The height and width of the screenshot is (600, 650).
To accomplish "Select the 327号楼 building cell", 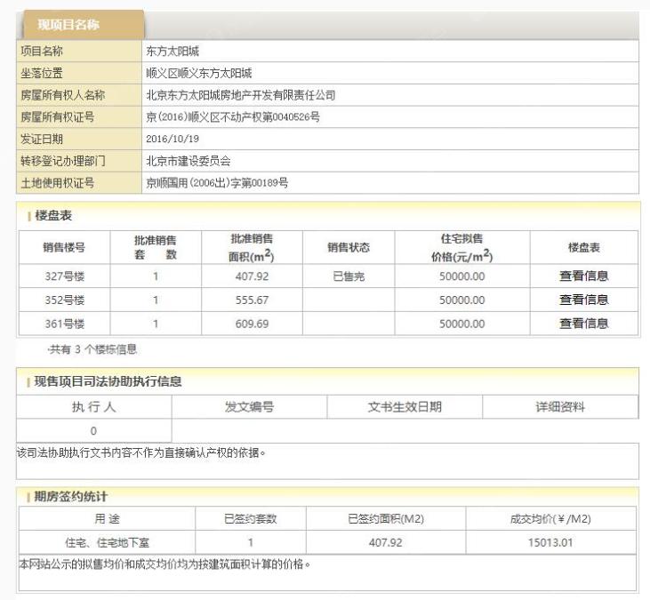I will [65, 276].
